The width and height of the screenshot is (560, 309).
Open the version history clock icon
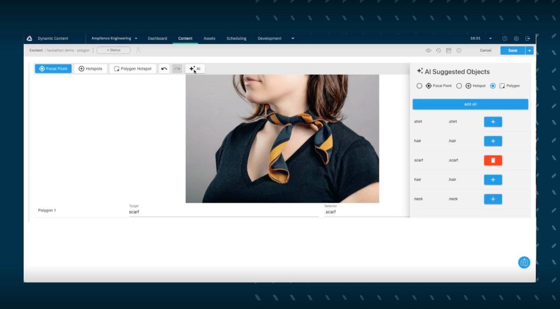coord(438,50)
